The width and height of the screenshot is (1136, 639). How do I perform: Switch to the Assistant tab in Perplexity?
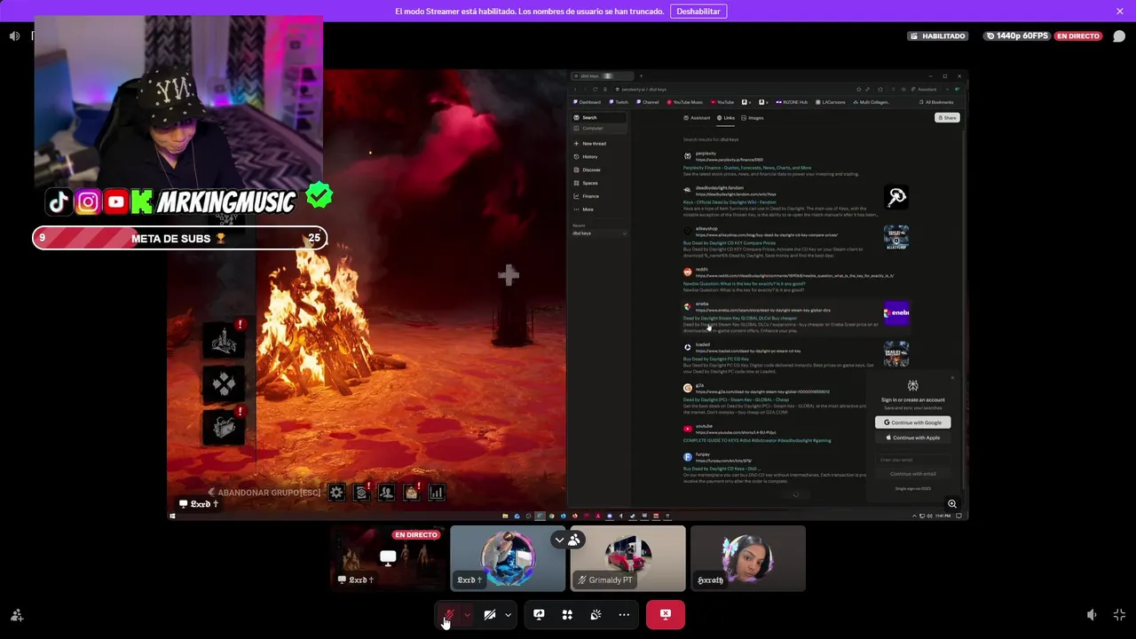click(x=697, y=118)
